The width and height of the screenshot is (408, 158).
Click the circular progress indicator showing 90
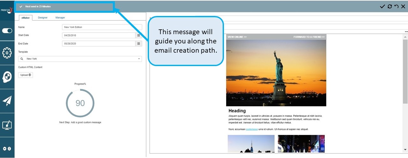[x=80, y=103]
